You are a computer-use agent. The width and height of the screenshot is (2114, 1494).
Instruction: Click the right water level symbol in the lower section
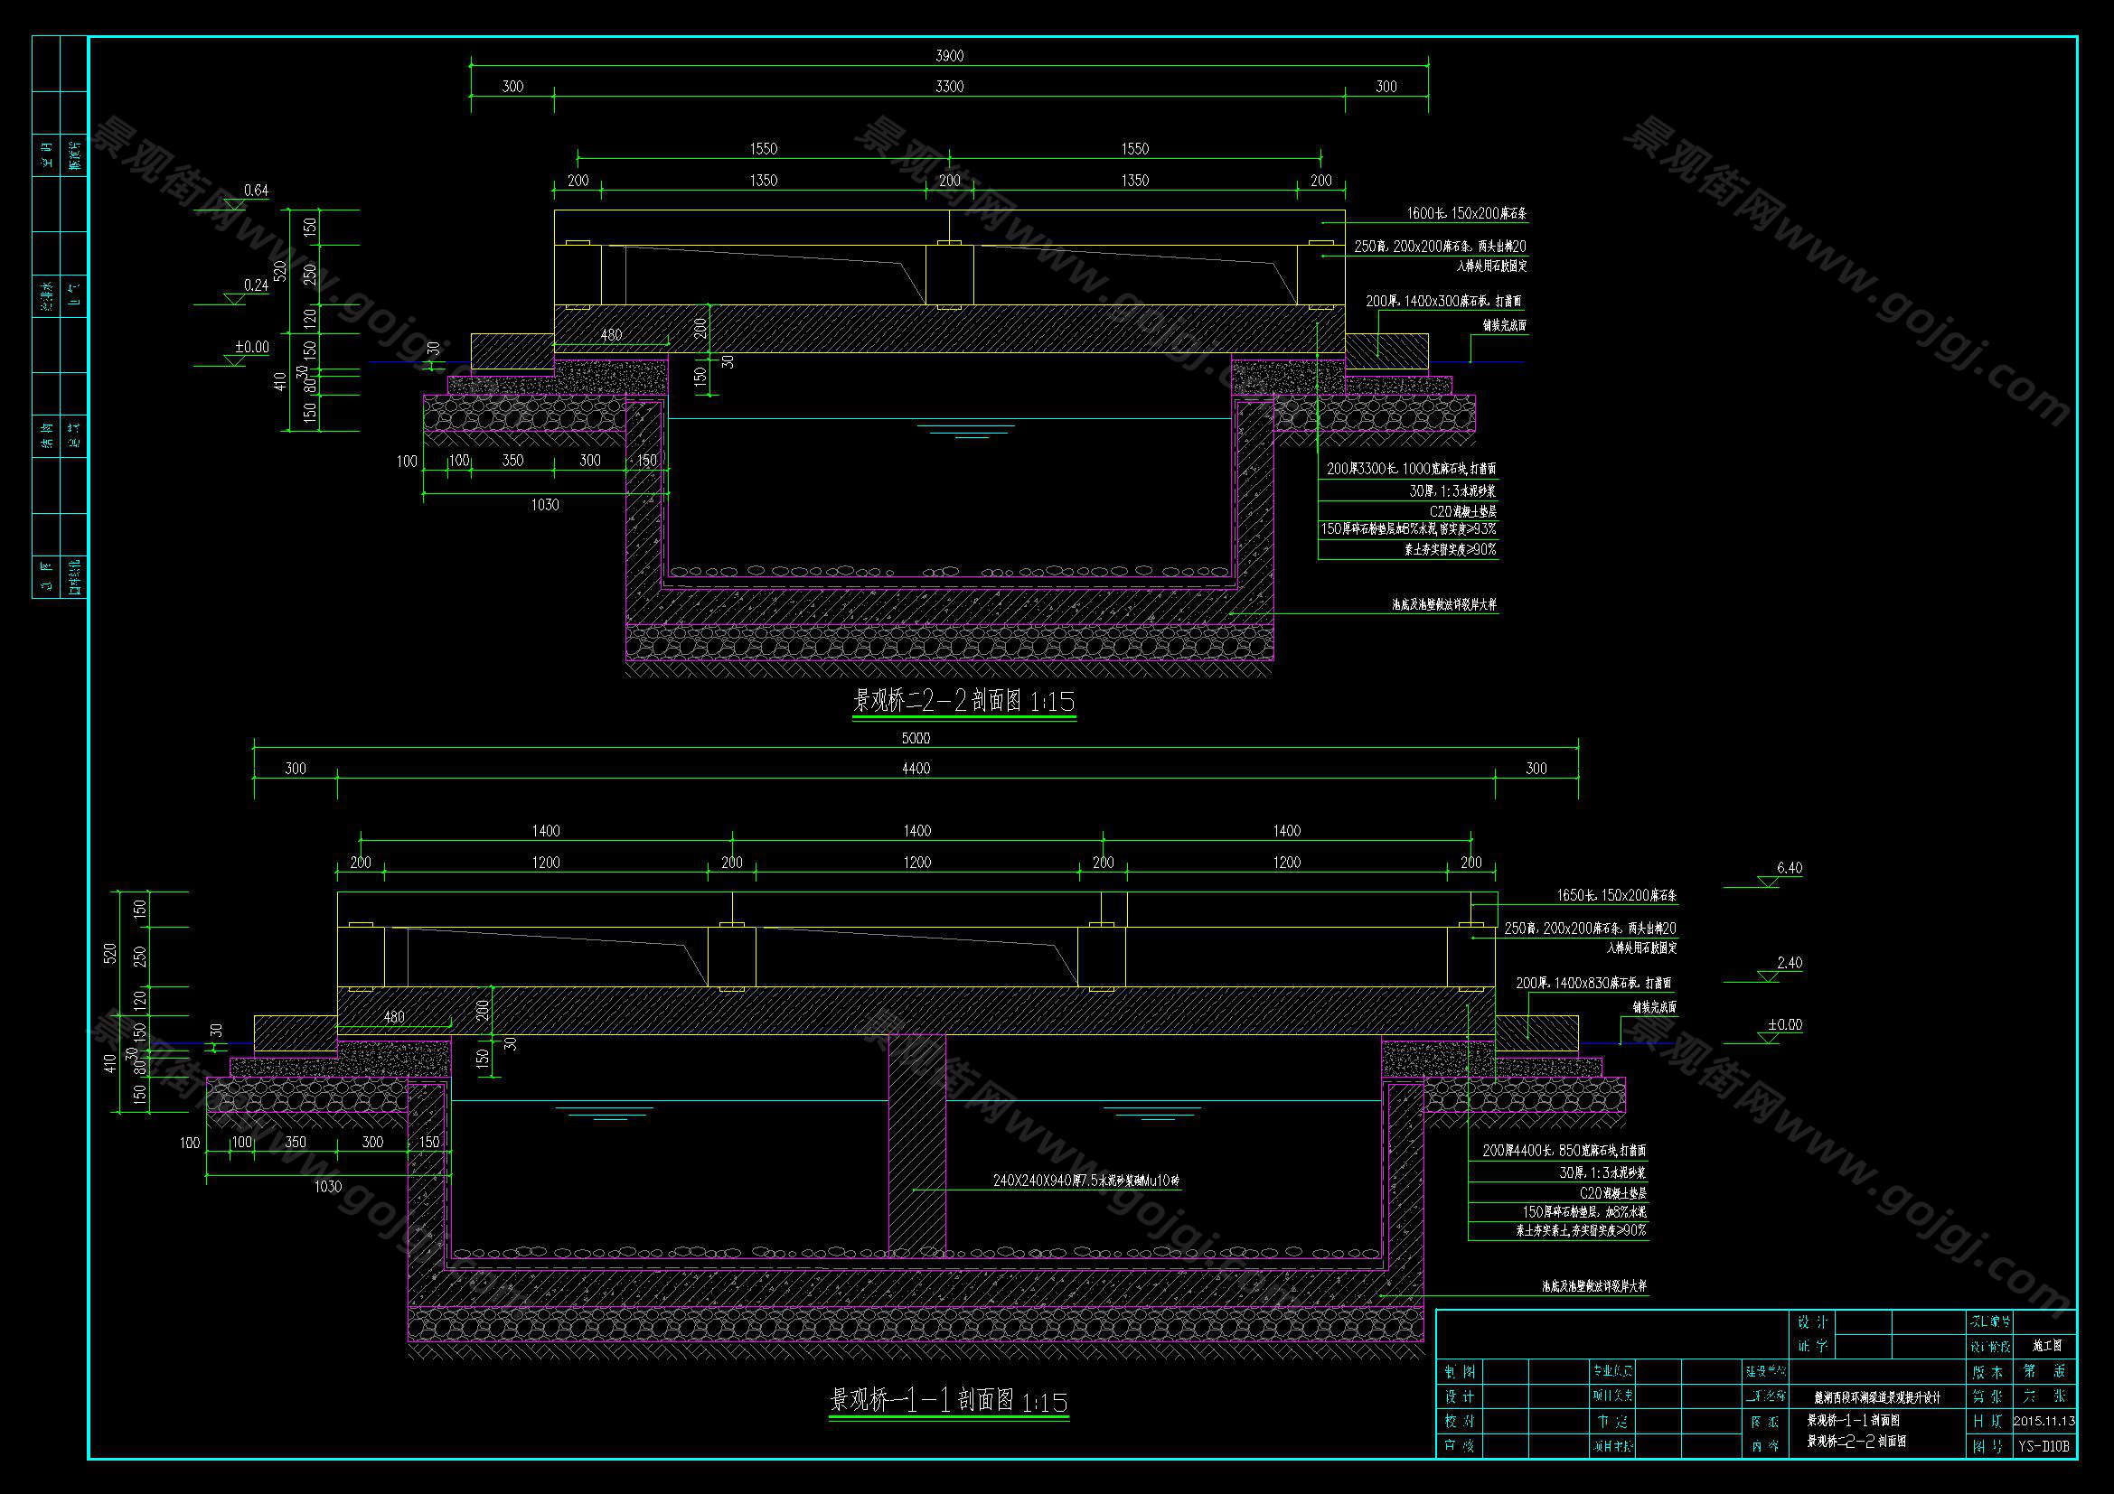1151,1112
